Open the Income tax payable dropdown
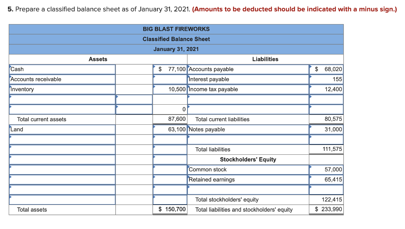405x229 pixels. [x=245, y=89]
